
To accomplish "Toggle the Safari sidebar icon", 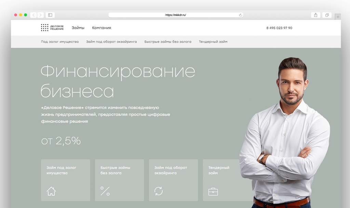I will tap(50, 15).
